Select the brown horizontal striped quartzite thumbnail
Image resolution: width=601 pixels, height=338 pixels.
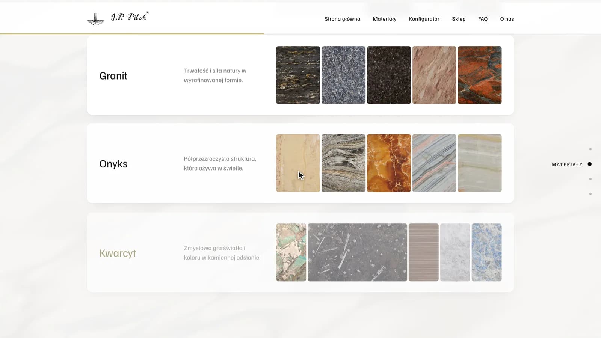(x=423, y=252)
